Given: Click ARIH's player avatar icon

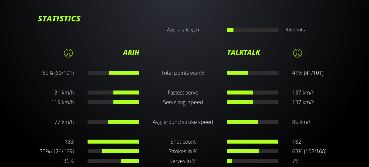Looking at the screenshot, I should coord(68,53).
